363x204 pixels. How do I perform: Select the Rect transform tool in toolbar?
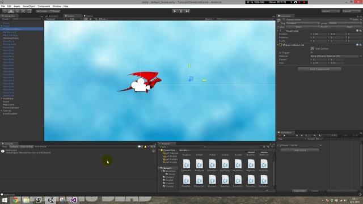pyautogui.click(x=29, y=11)
